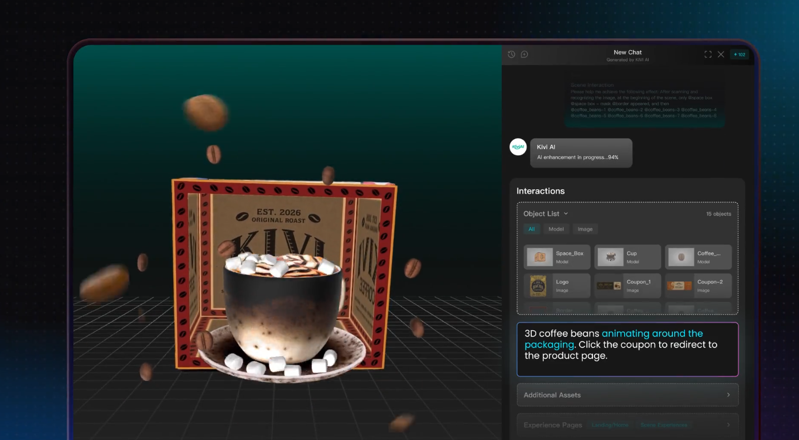Open the chat history clock icon

point(511,54)
